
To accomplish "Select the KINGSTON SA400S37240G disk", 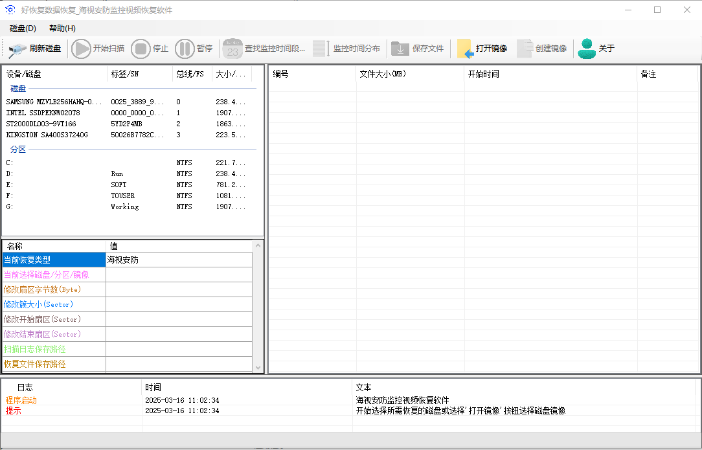I will click(x=130, y=135).
